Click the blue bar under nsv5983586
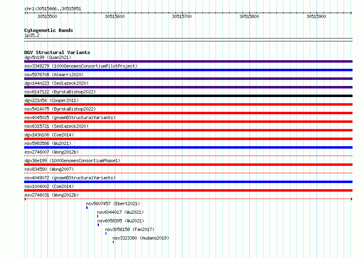 click(188, 147)
